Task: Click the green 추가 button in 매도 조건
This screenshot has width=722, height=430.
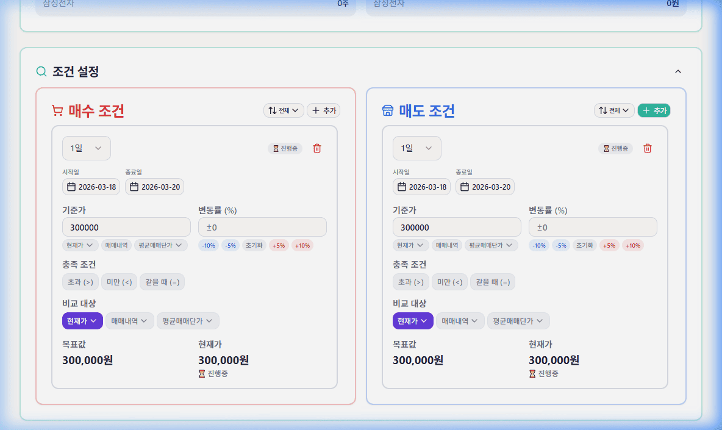Action: point(653,110)
